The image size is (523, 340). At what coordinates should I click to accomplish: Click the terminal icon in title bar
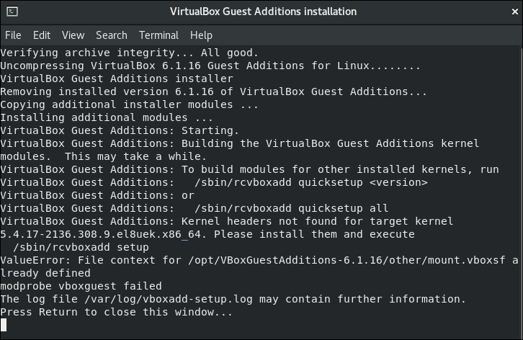(x=12, y=12)
